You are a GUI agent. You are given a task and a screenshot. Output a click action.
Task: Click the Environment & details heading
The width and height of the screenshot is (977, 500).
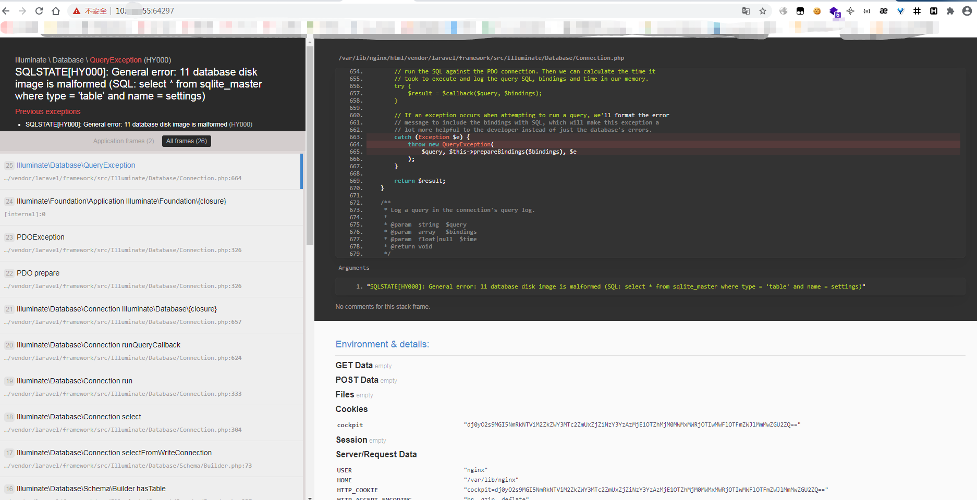(x=382, y=344)
